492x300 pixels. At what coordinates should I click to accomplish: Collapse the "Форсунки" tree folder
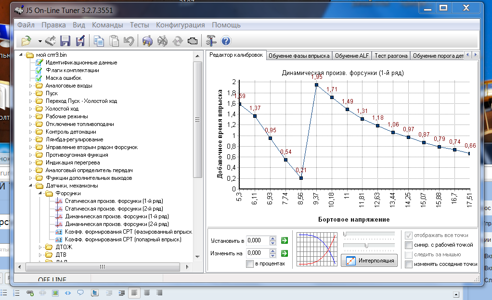[x=40, y=193]
